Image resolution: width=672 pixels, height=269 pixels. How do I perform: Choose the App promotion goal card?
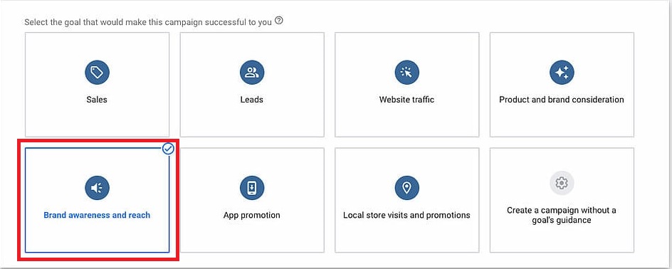point(252,200)
